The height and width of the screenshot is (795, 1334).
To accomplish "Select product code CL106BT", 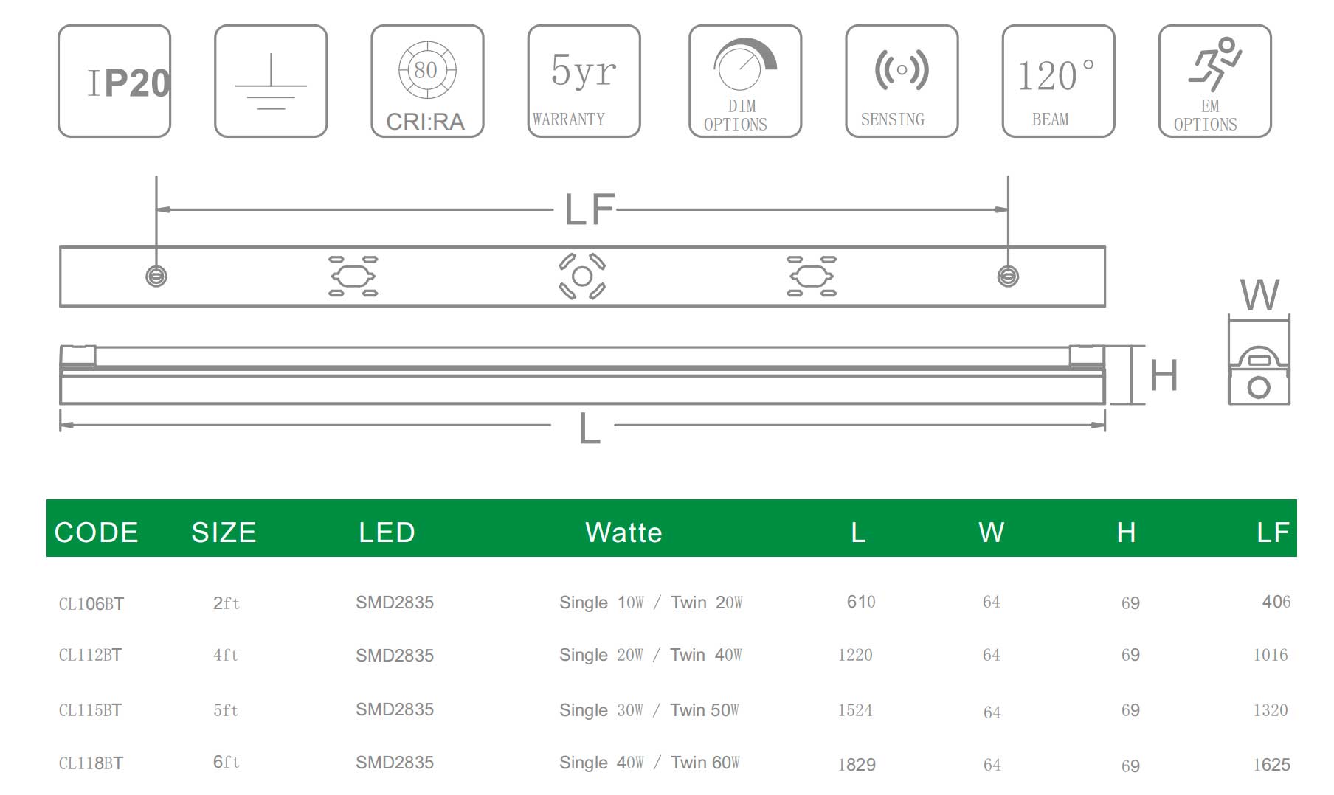I will (x=91, y=604).
